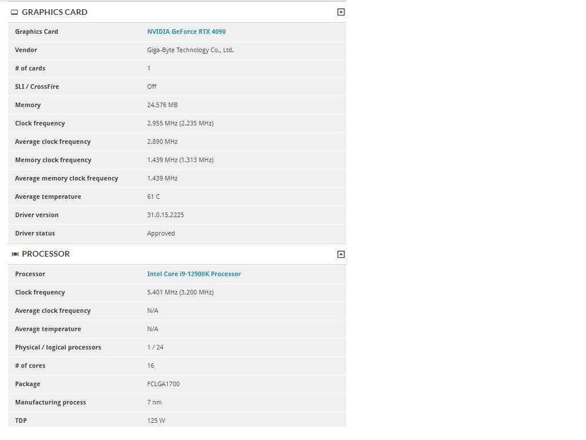Image resolution: width=586 pixels, height=440 pixels.
Task: Select driver status value Approved
Action: [x=161, y=234]
